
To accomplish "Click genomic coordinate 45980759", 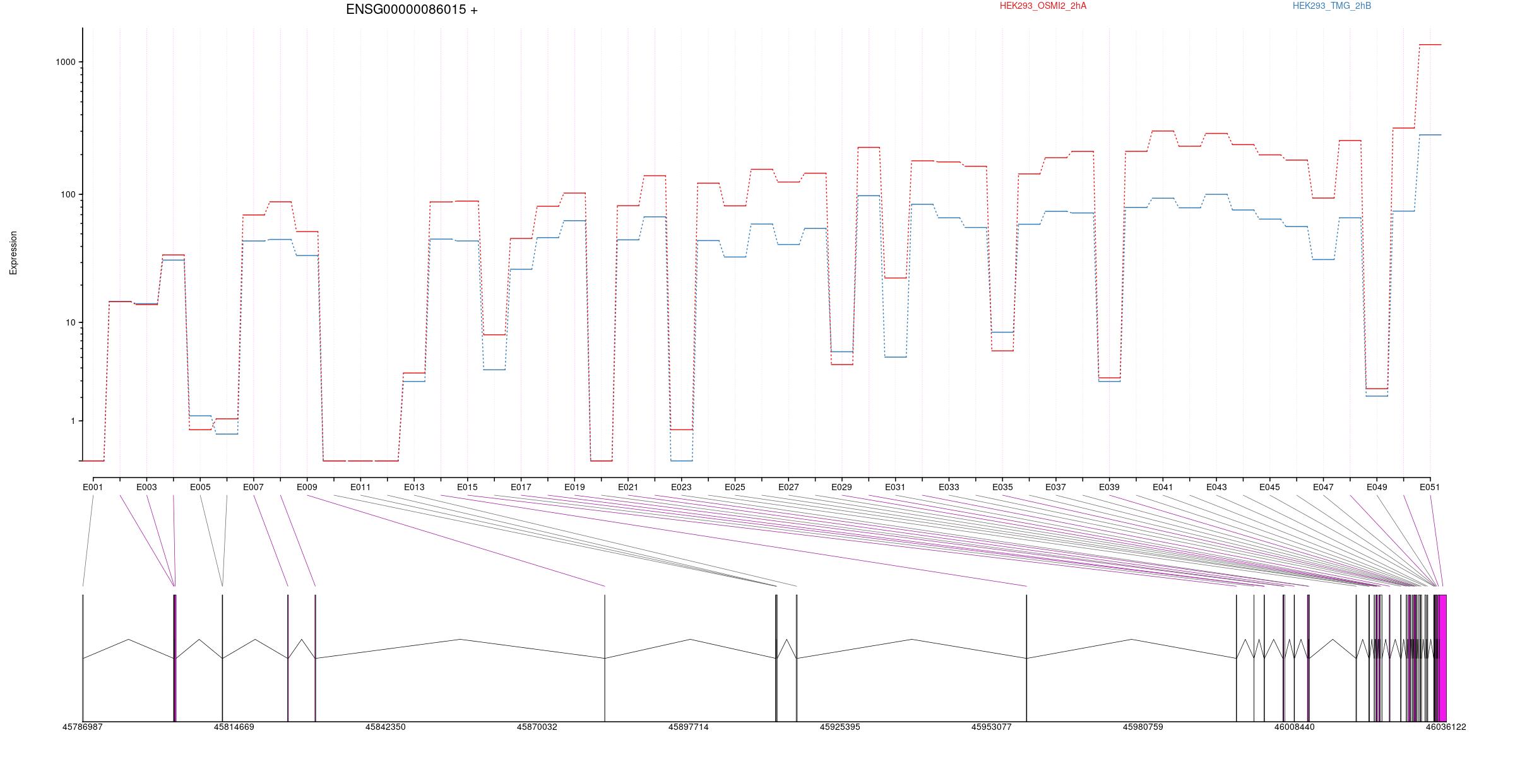I will point(1143,727).
